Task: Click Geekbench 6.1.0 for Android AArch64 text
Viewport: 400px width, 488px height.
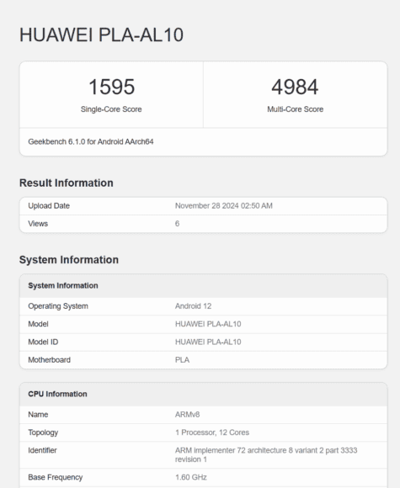Action: coord(91,141)
